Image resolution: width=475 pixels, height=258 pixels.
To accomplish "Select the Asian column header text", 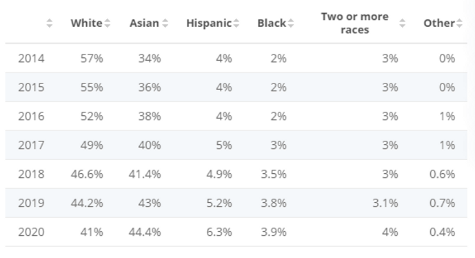I will click(x=144, y=23).
